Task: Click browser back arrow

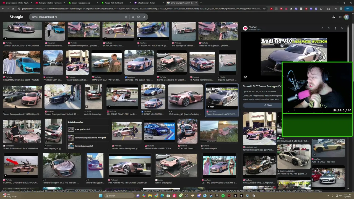Action: coord(3,9)
